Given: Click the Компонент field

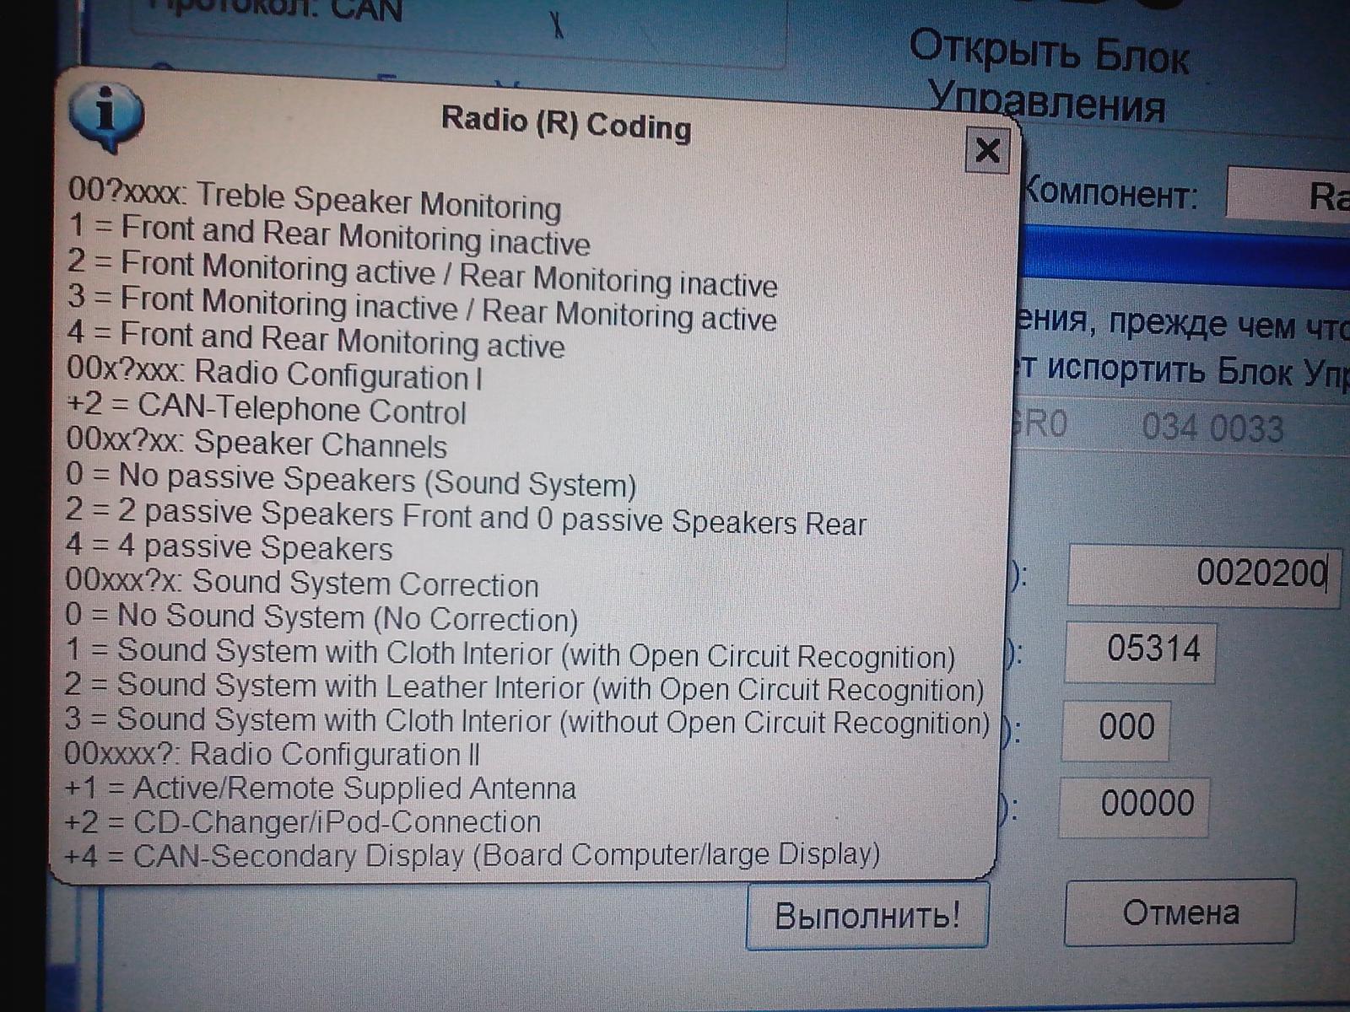Looking at the screenshot, I should pos(1288,195).
